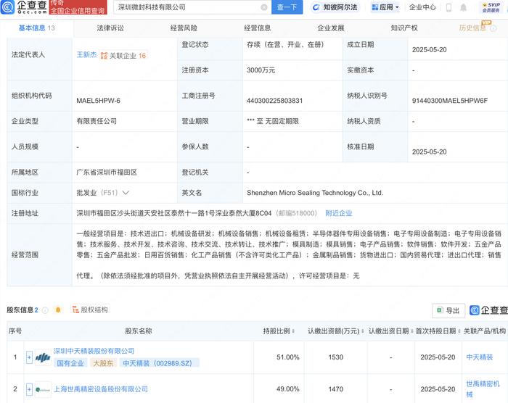
Task: Select registered capital 3000万元
Action: [261, 70]
